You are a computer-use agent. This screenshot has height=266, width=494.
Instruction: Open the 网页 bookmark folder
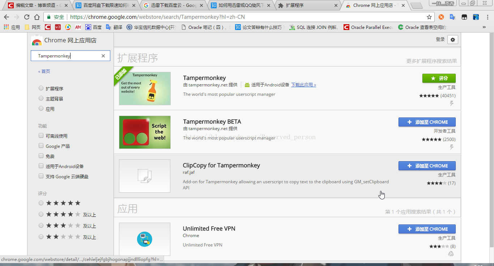(x=33, y=27)
